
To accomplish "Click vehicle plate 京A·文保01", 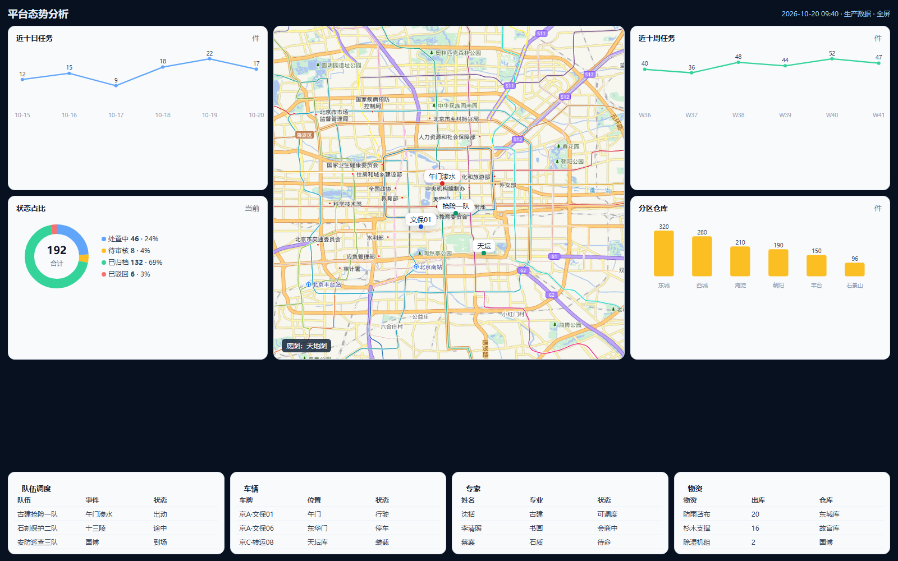I will tap(256, 514).
